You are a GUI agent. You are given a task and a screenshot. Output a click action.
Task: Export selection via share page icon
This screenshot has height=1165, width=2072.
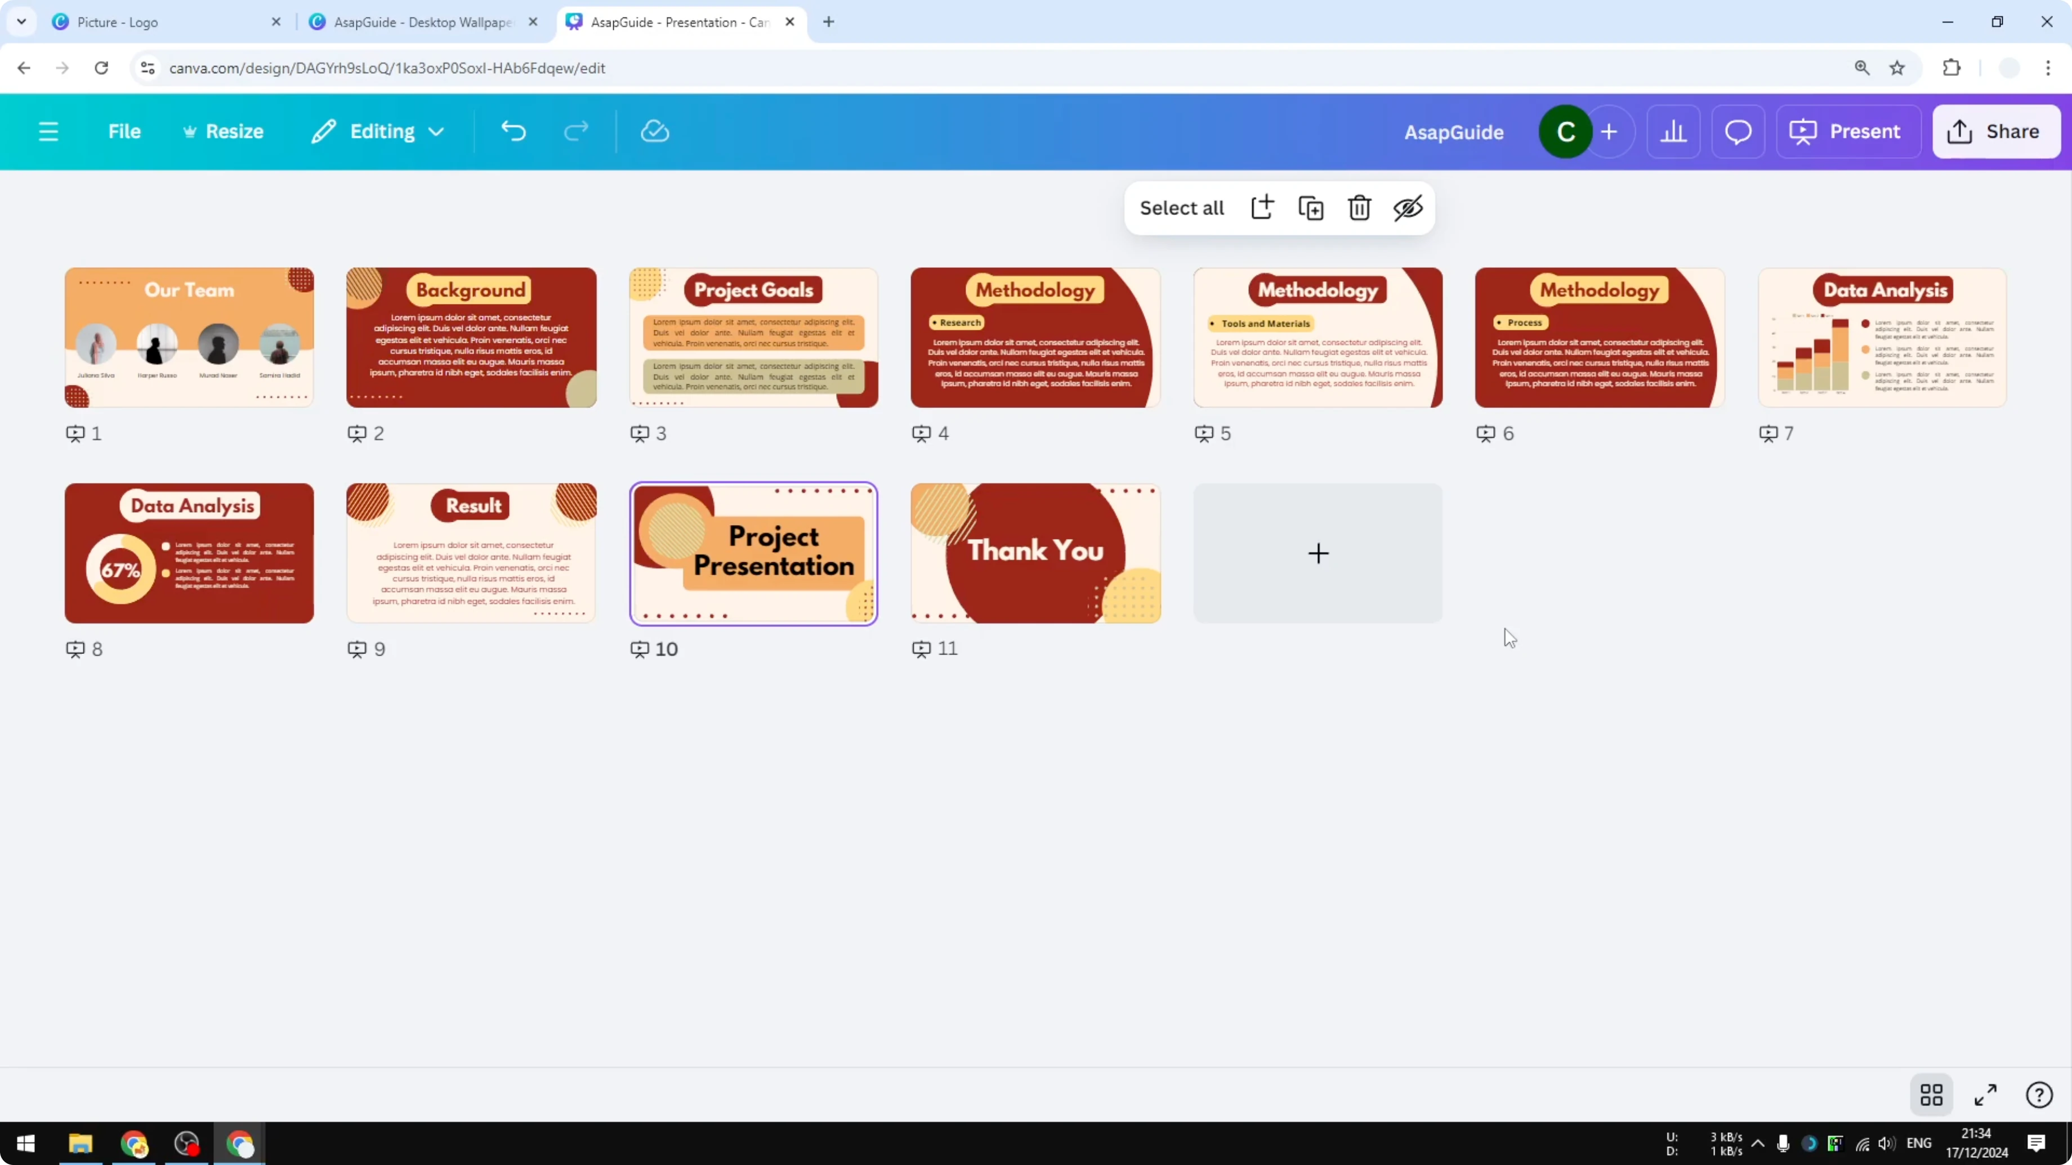coord(1262,208)
